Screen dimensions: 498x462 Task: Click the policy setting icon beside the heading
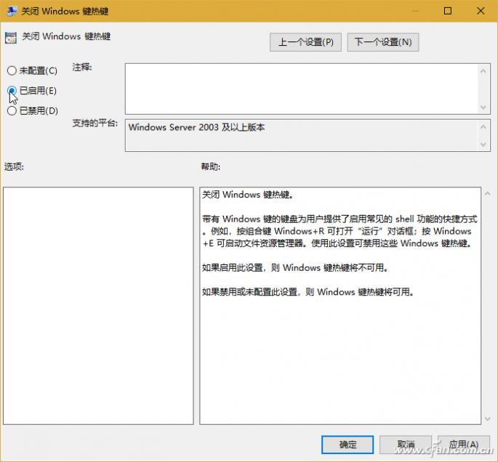[11, 38]
